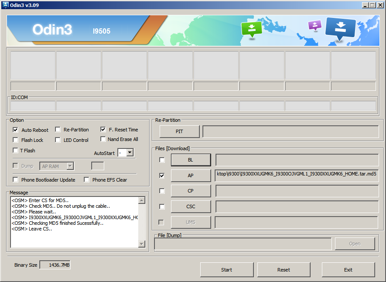
Task: Click the Odin3 title bar app icon
Action: pyautogui.click(x=6, y=5)
